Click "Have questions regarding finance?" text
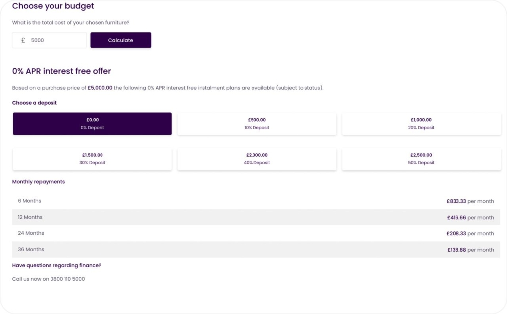 56,266
